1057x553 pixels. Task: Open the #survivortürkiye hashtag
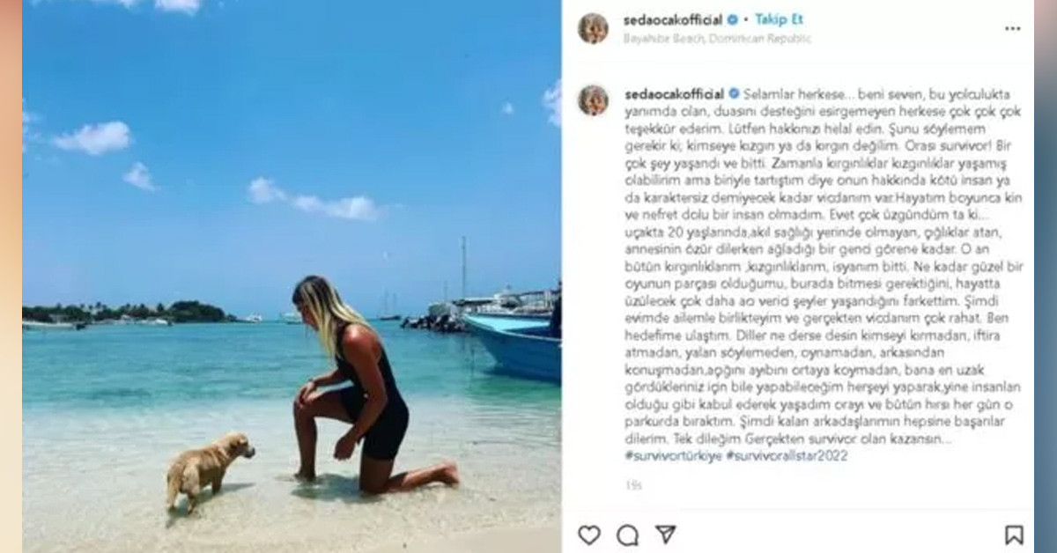pyautogui.click(x=673, y=456)
